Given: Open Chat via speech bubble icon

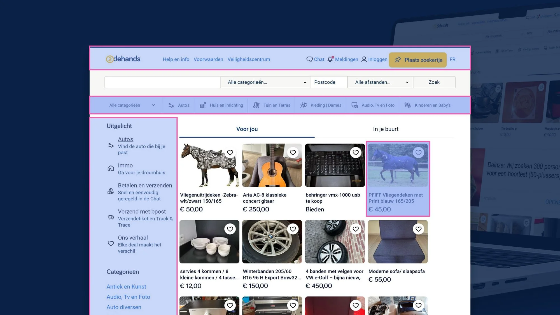Looking at the screenshot, I should [309, 59].
